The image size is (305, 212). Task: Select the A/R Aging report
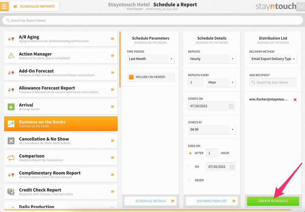point(61,39)
